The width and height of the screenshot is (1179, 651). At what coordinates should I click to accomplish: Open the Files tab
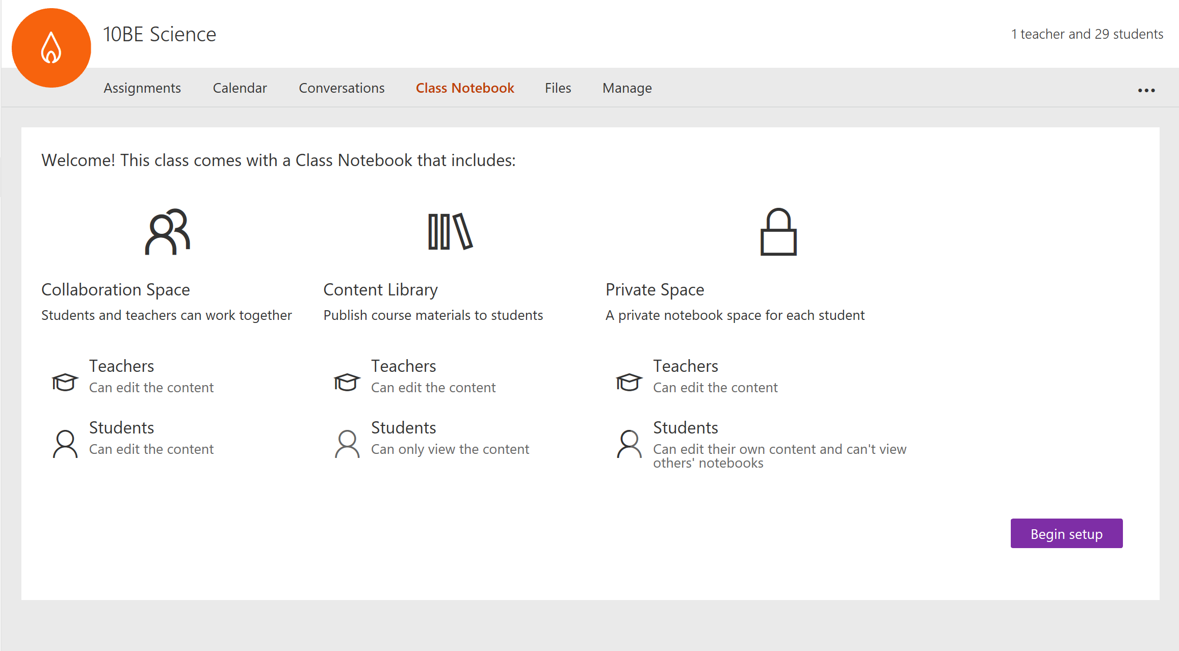[558, 88]
